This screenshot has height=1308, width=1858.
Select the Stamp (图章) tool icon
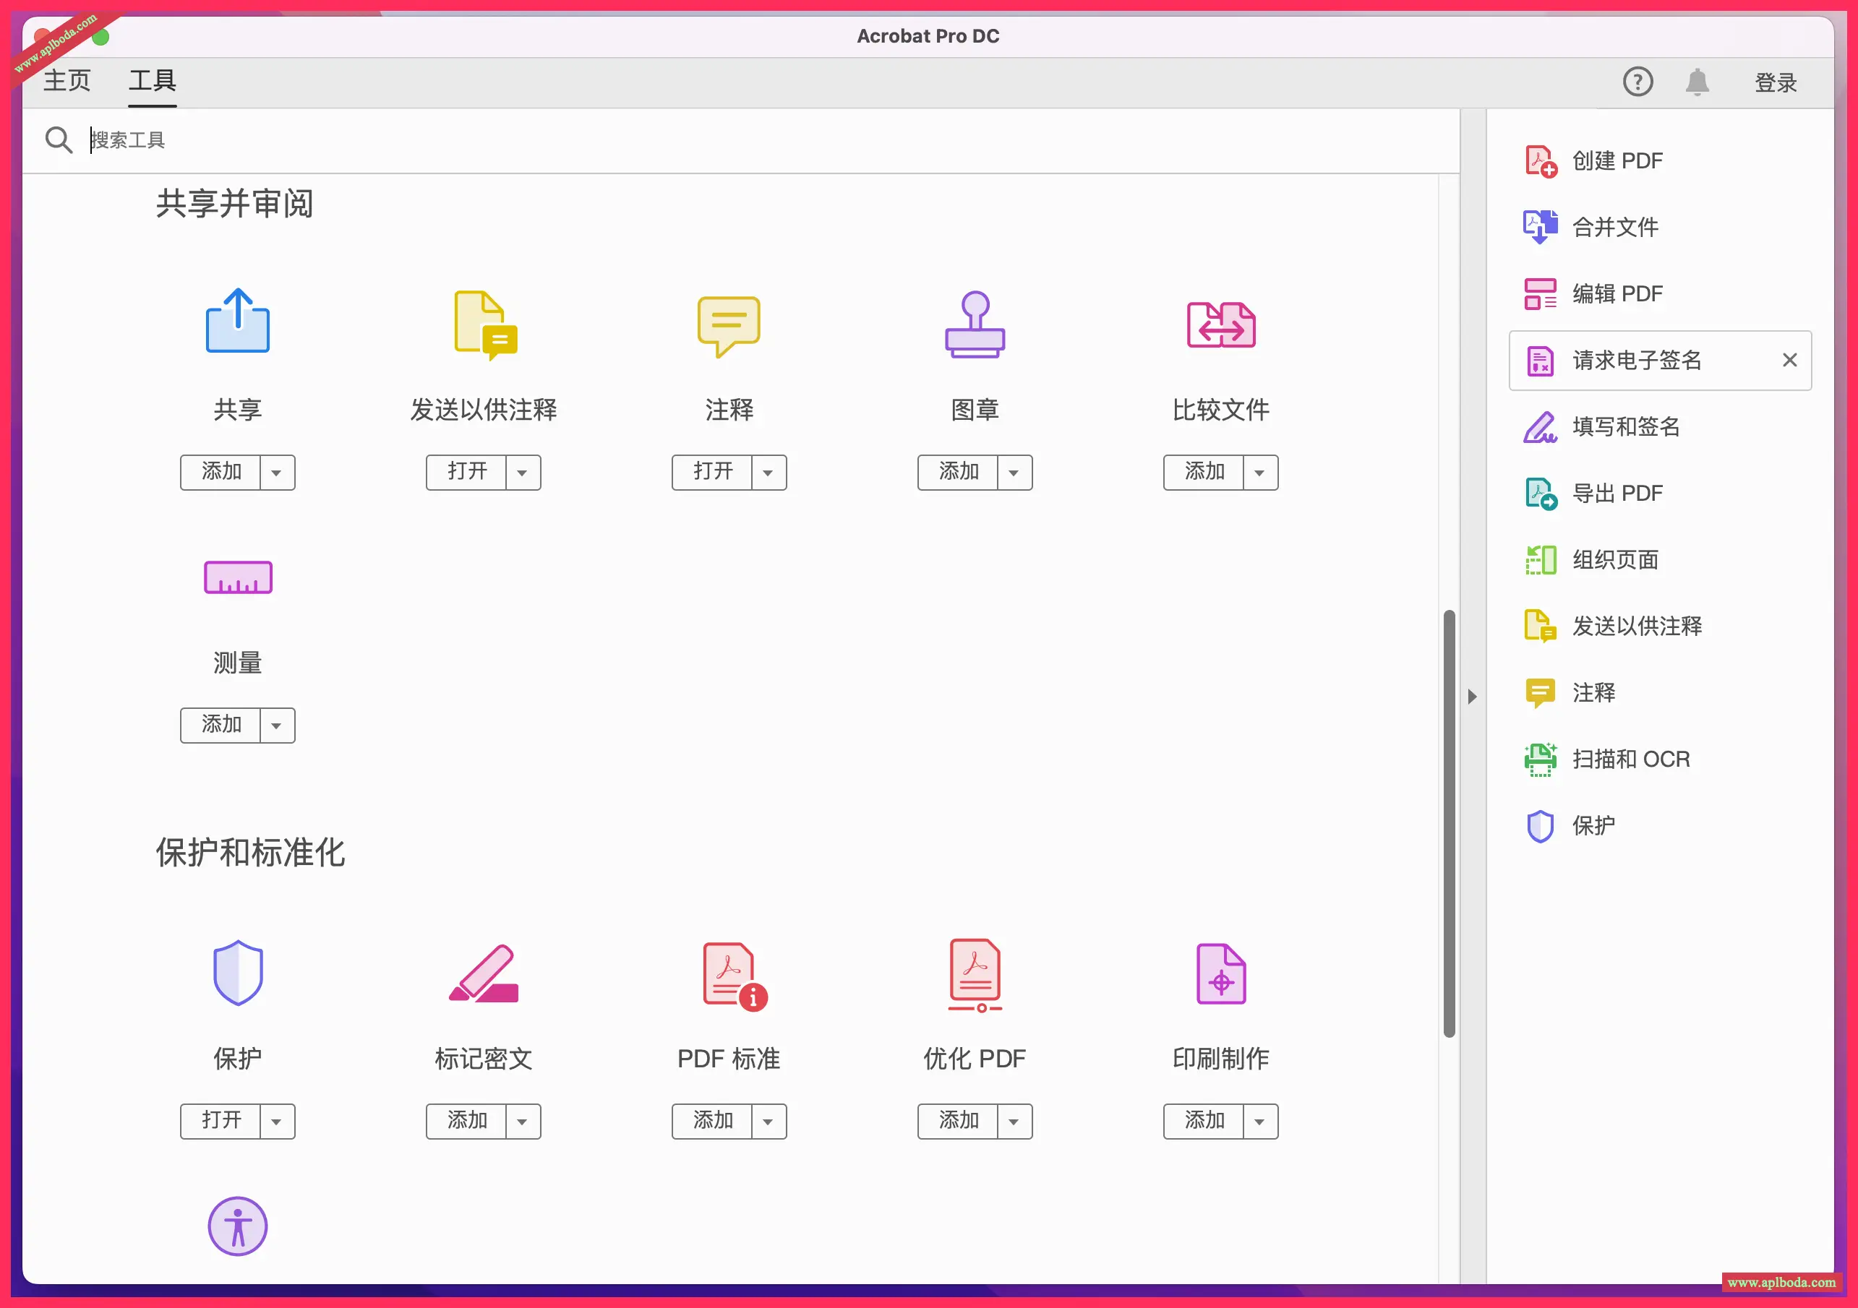pos(975,324)
